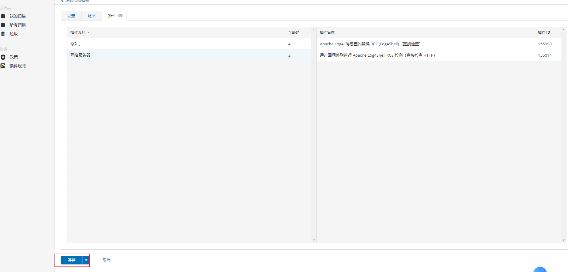Screen dimensions: 568x272
Task: Click the 我的扫描 folder icon
Action: tap(3, 16)
